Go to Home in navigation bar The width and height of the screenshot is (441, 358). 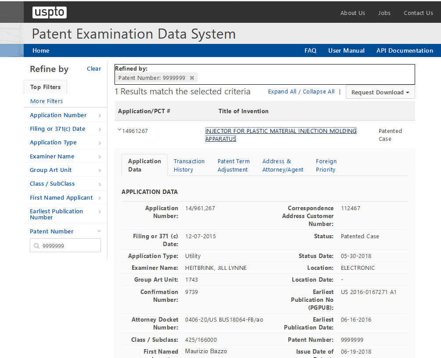click(x=41, y=50)
